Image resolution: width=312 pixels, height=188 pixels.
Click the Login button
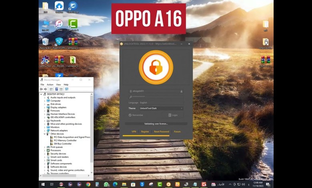point(174,115)
